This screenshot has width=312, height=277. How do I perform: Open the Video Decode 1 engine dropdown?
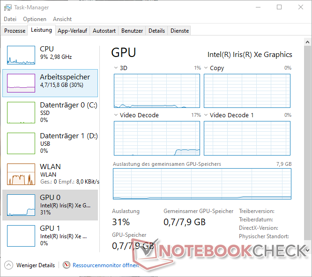point(206,115)
